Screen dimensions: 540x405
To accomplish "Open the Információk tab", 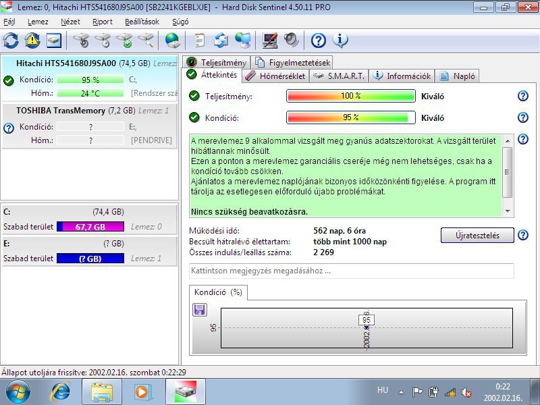I will tap(402, 76).
